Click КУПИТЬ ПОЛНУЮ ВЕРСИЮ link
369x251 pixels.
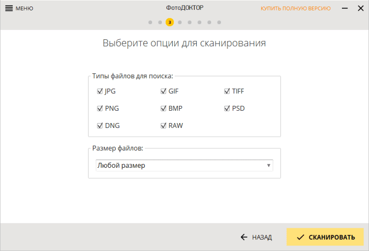(296, 8)
